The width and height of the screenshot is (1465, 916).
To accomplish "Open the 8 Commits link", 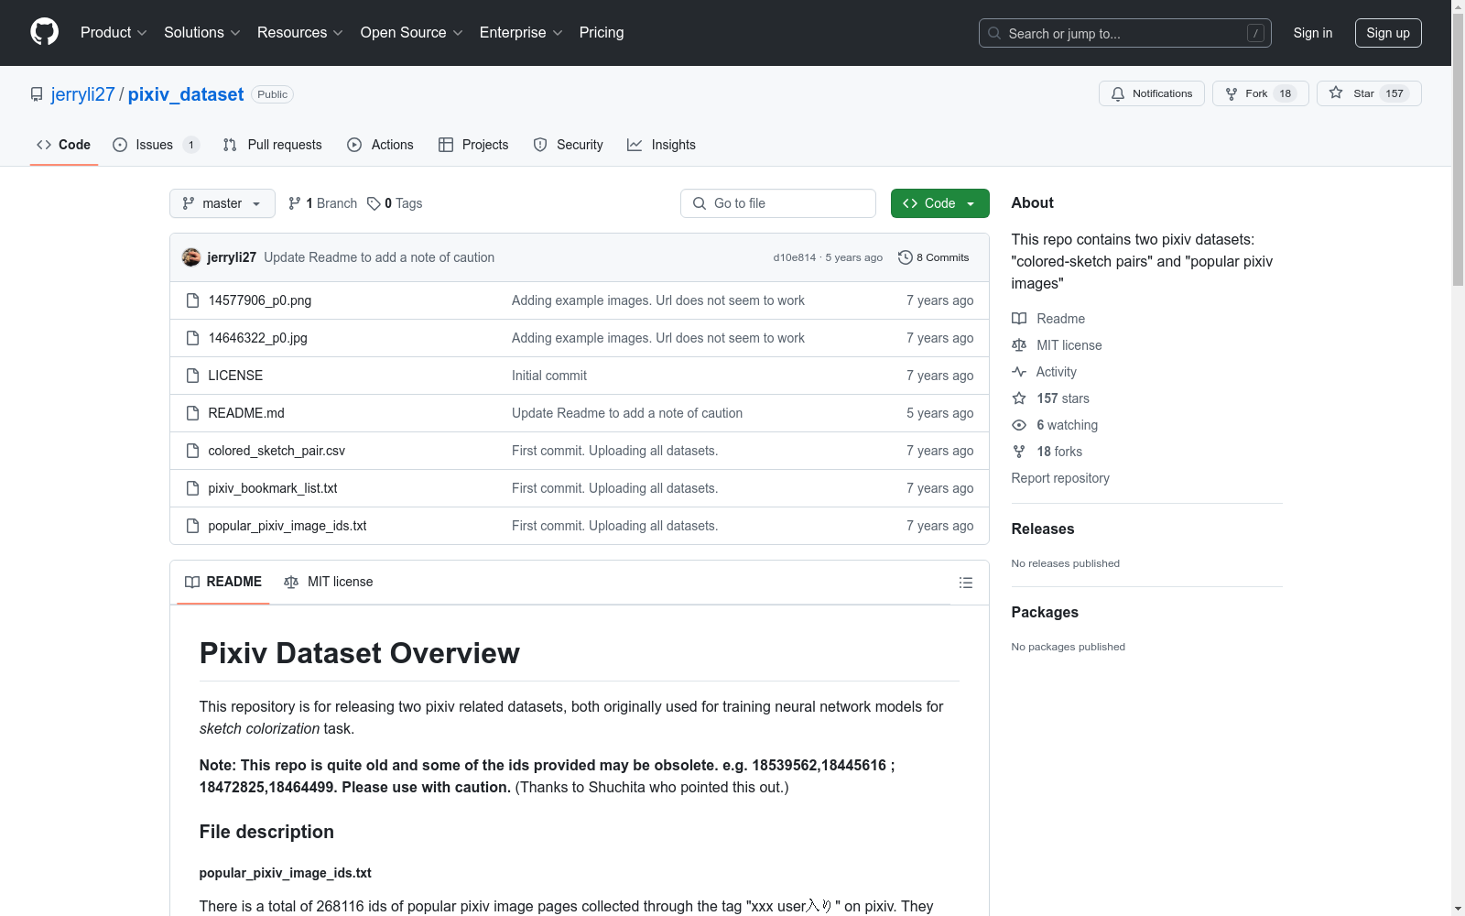I will point(934,257).
